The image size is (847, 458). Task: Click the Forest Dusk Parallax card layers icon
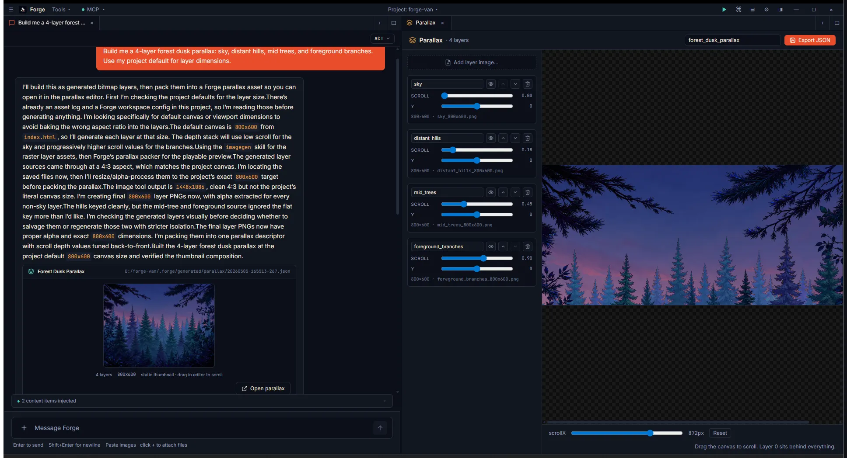(31, 271)
